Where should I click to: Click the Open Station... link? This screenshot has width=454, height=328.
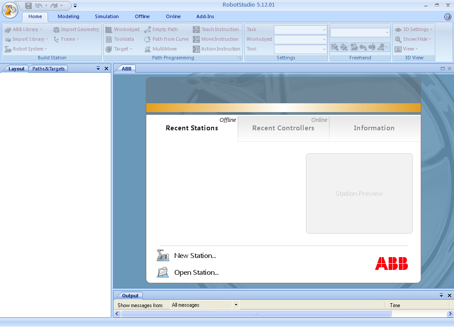[x=196, y=273]
